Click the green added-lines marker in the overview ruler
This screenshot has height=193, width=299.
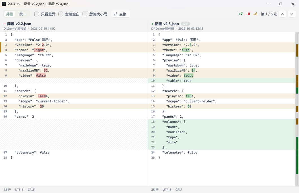297,155
